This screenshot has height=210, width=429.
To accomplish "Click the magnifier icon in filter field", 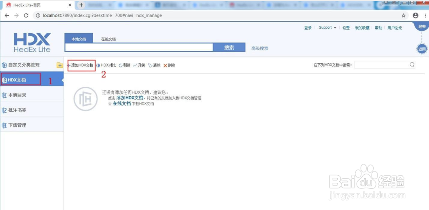I will [x=412, y=64].
